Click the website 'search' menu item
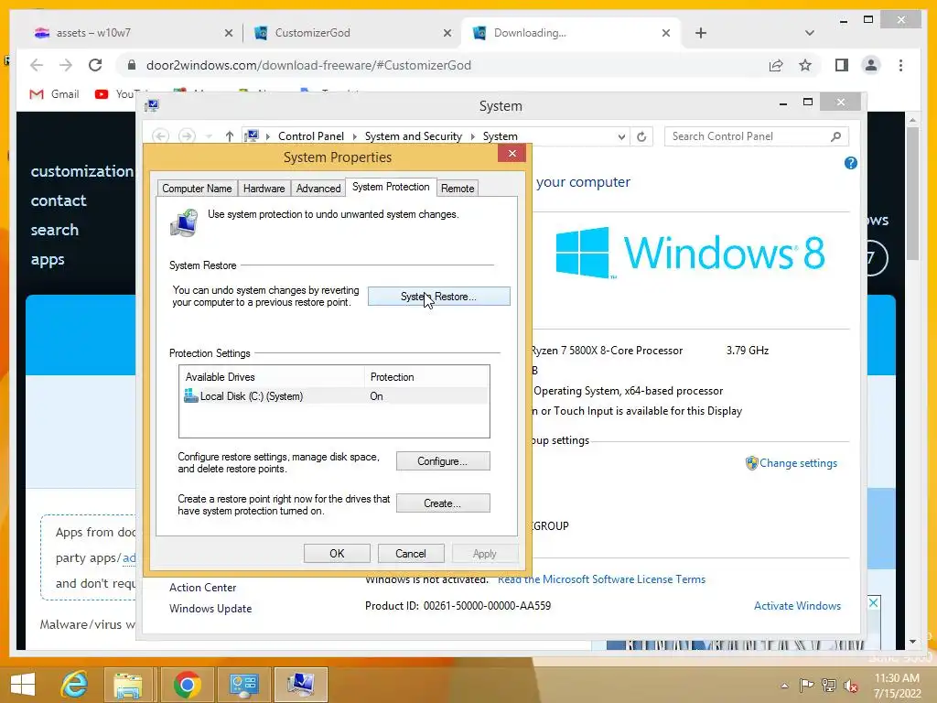The width and height of the screenshot is (937, 703). tap(54, 230)
